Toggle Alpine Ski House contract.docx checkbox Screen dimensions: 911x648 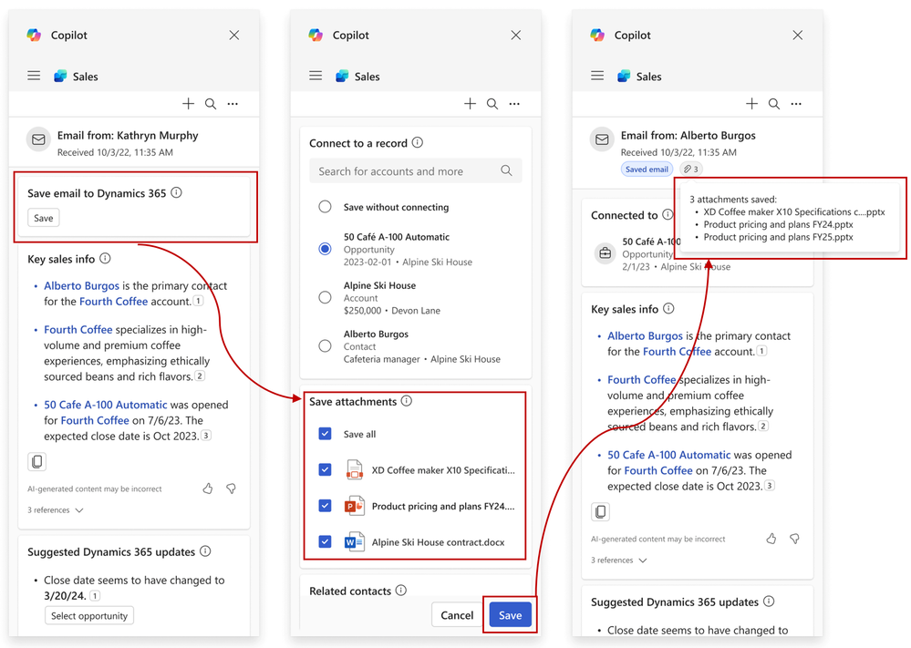[x=325, y=541]
